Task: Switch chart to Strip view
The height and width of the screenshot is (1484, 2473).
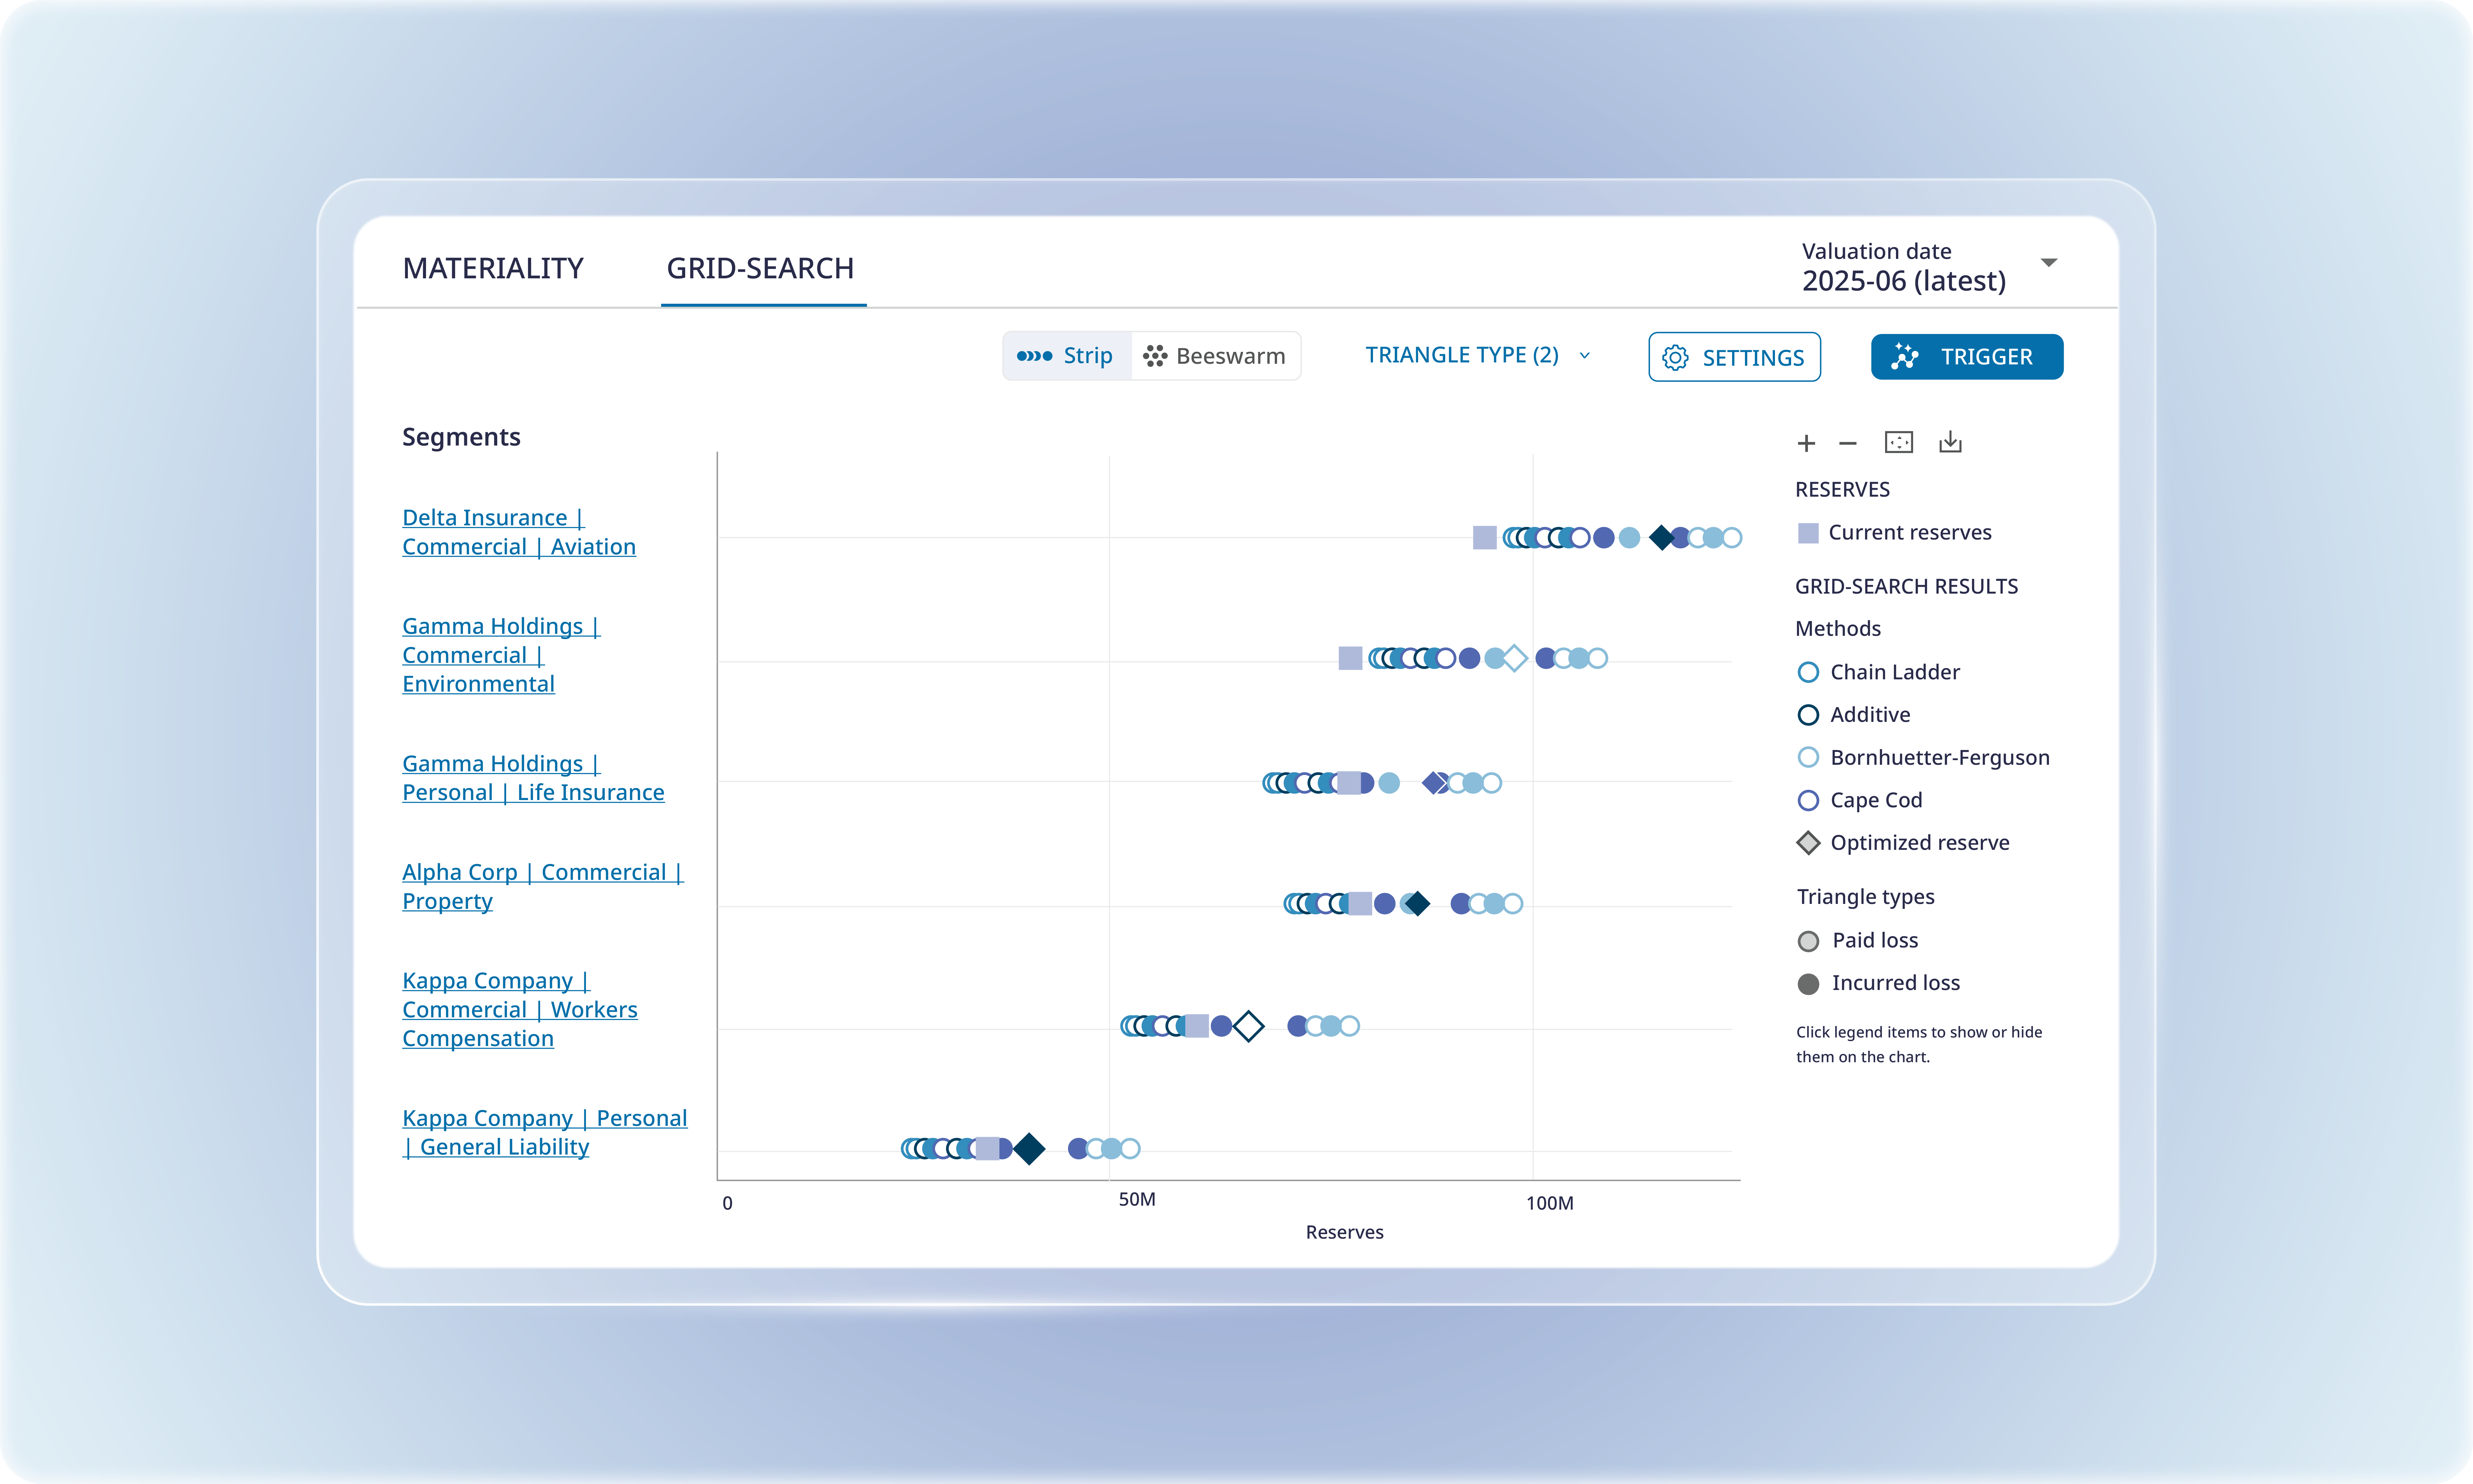Action: (x=1067, y=356)
